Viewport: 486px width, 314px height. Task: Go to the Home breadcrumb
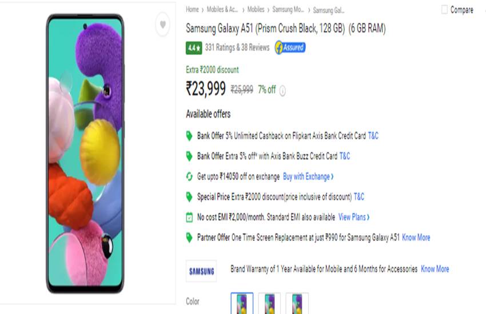pyautogui.click(x=192, y=10)
